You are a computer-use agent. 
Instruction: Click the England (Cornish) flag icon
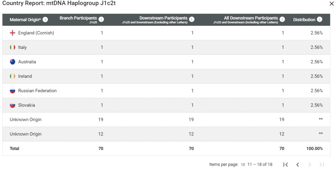click(13, 33)
